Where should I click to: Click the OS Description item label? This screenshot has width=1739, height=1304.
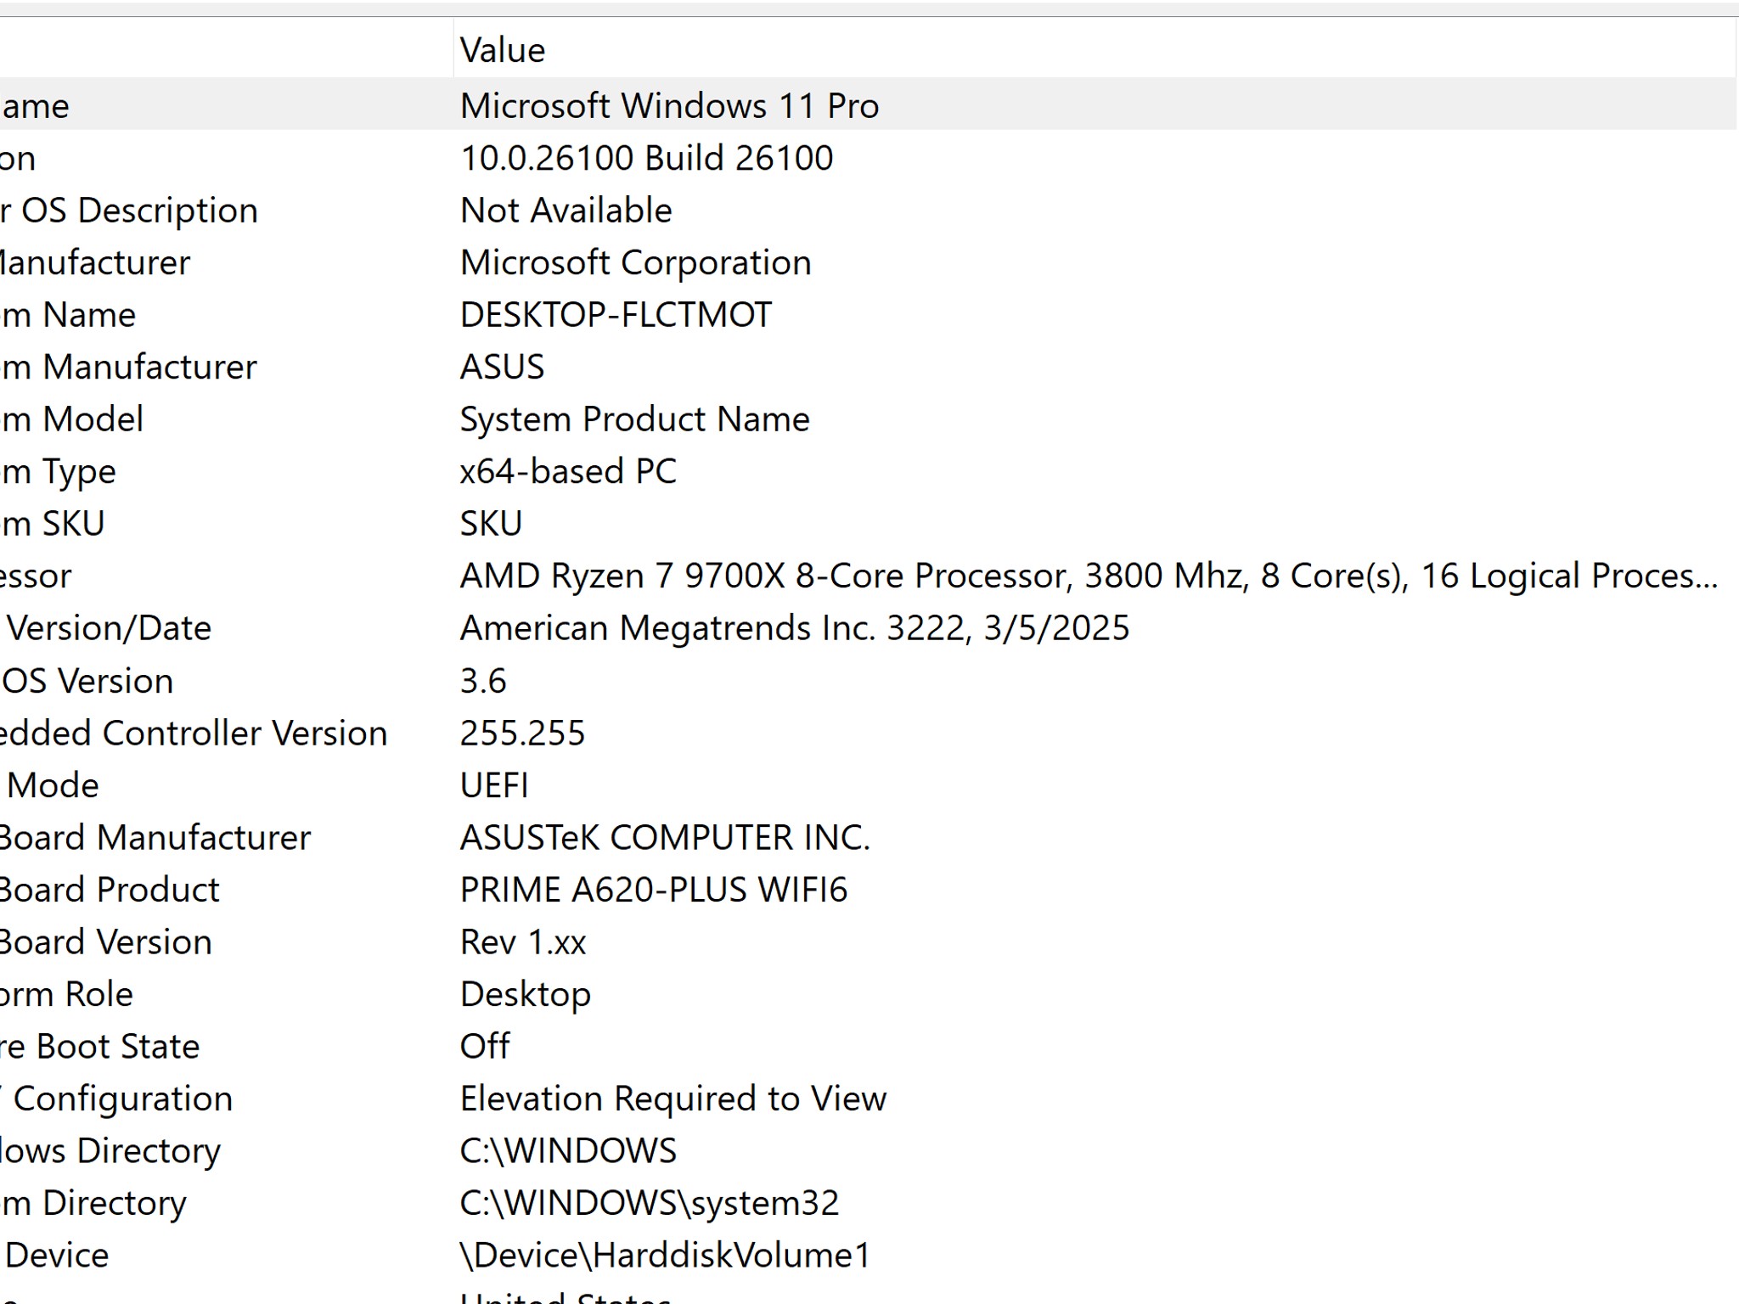point(129,211)
